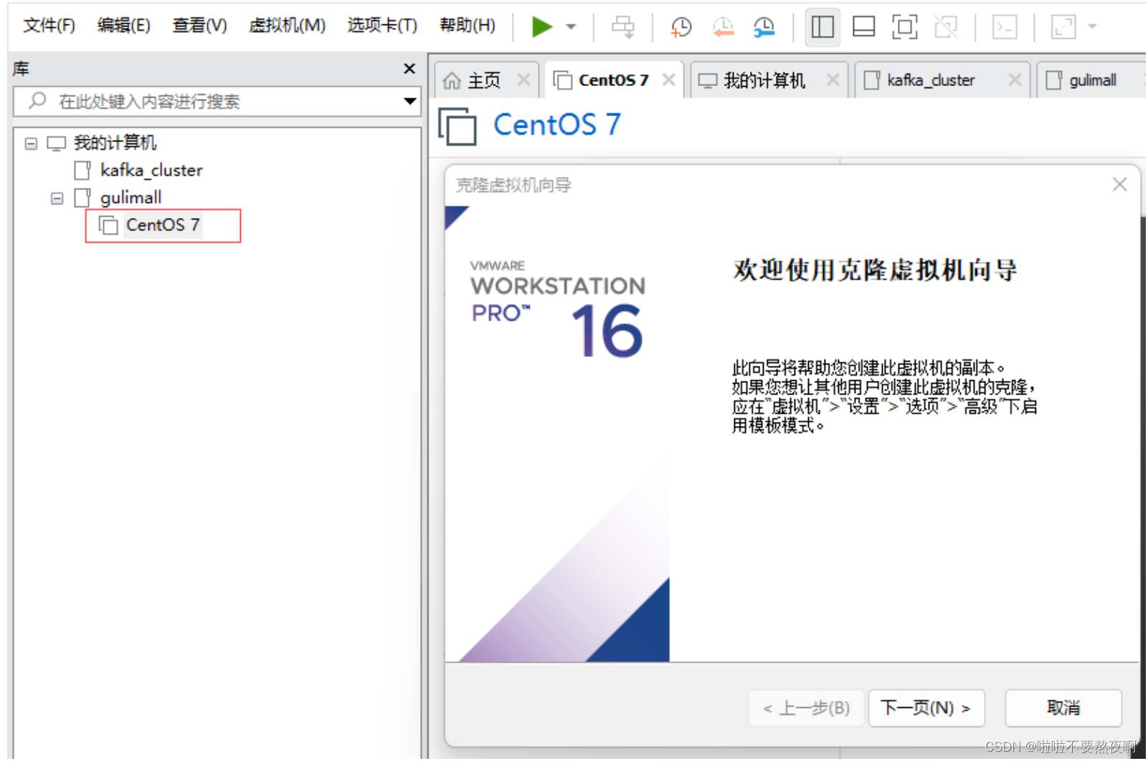Close the kafka_cluster tab
Image resolution: width=1148 pixels, height=761 pixels.
[1015, 80]
